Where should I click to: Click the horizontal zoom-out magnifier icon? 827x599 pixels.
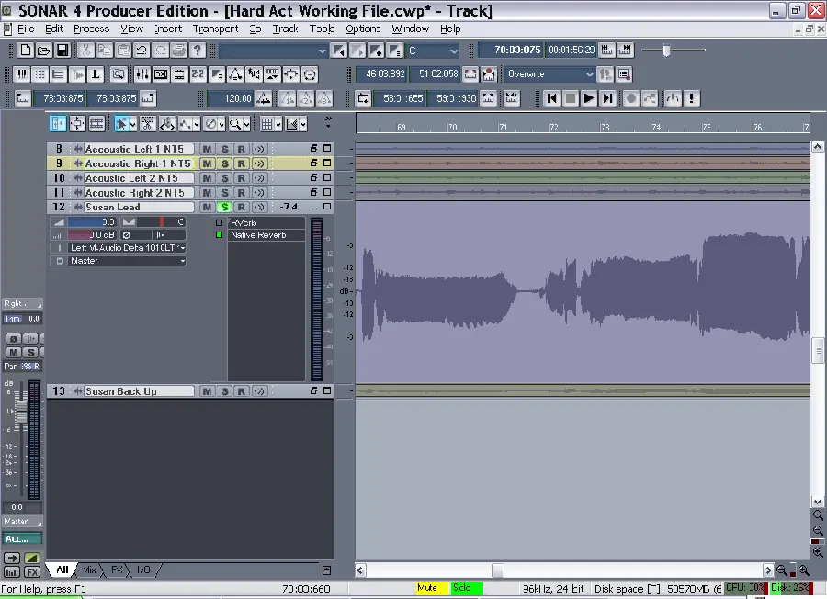782,570
